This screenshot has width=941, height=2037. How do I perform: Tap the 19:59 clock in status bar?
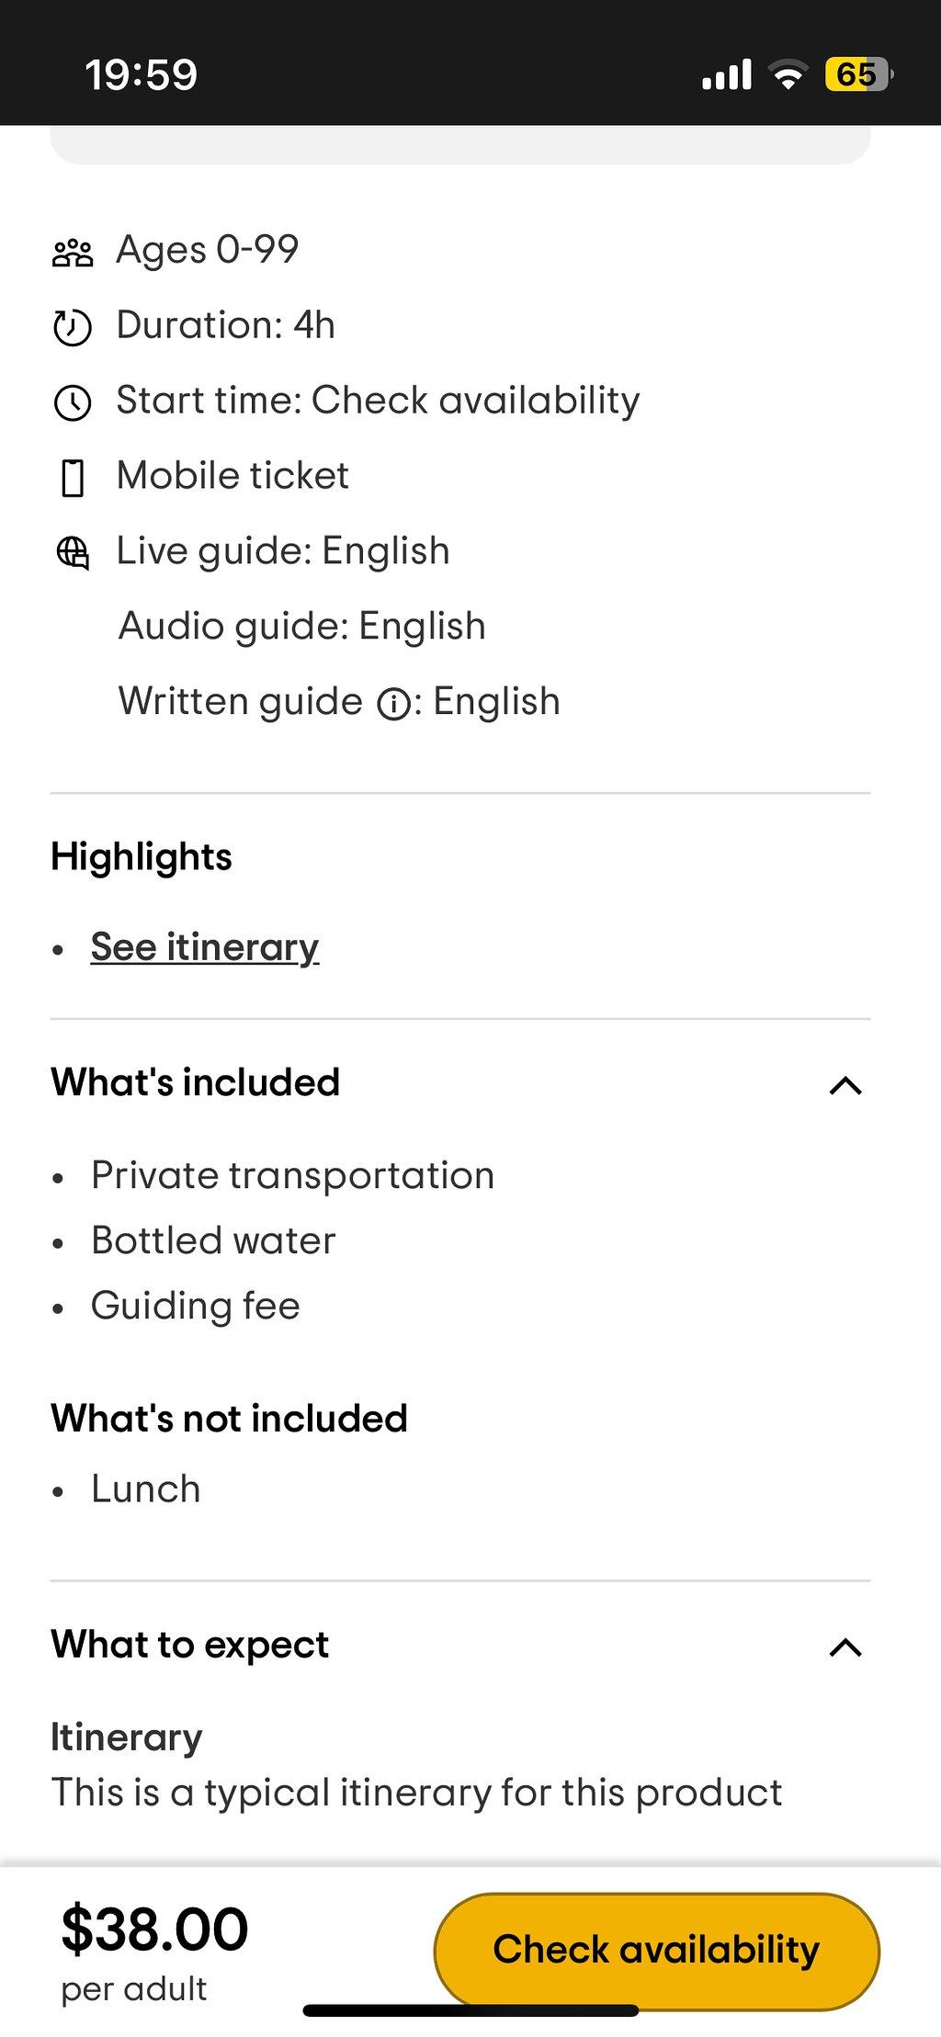click(142, 74)
